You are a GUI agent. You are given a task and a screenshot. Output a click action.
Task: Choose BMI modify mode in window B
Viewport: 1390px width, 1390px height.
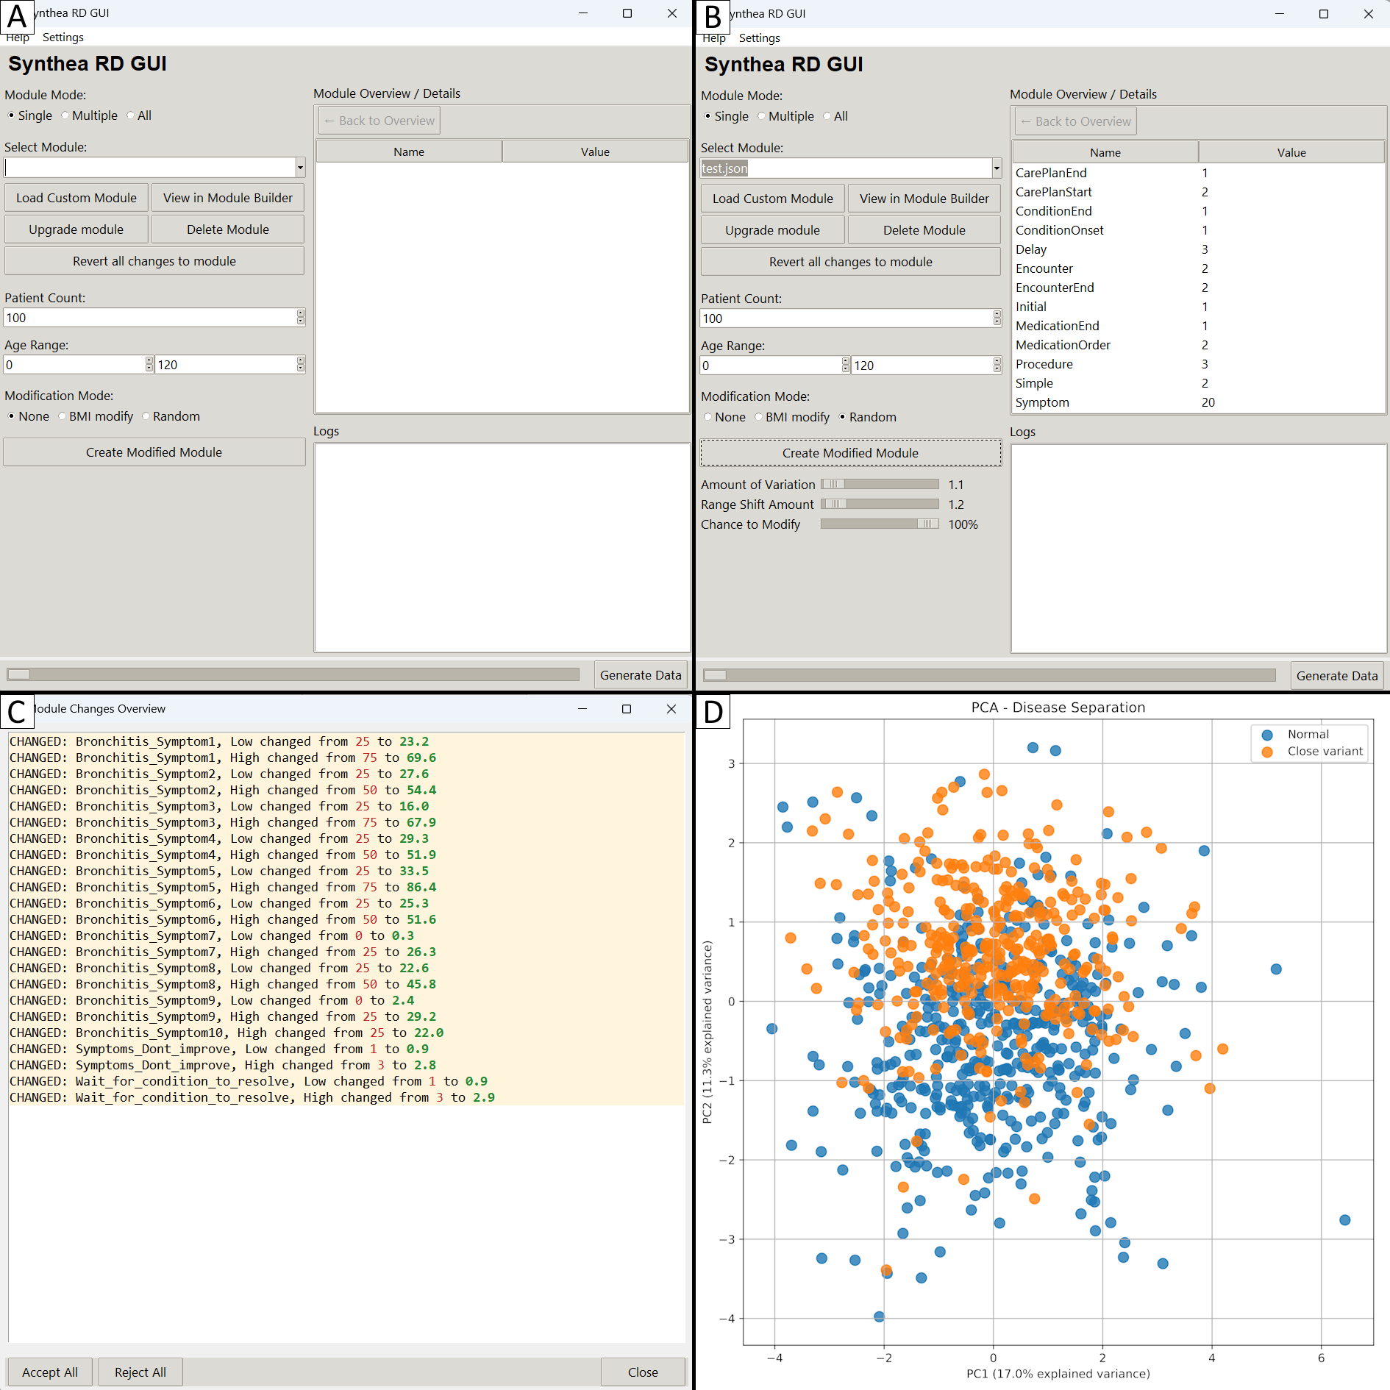(792, 417)
